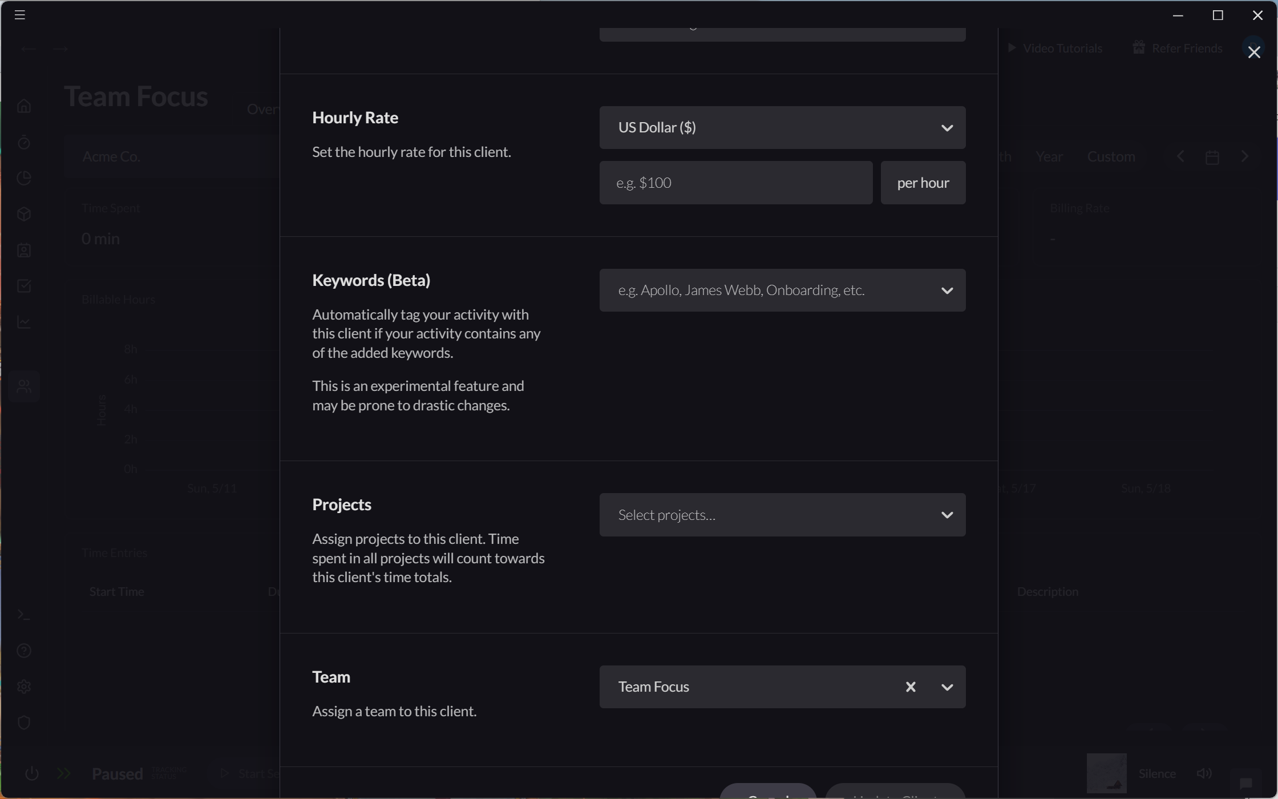The image size is (1278, 799).
Task: Mute audio via the Silence speaker icon
Action: click(x=1205, y=773)
